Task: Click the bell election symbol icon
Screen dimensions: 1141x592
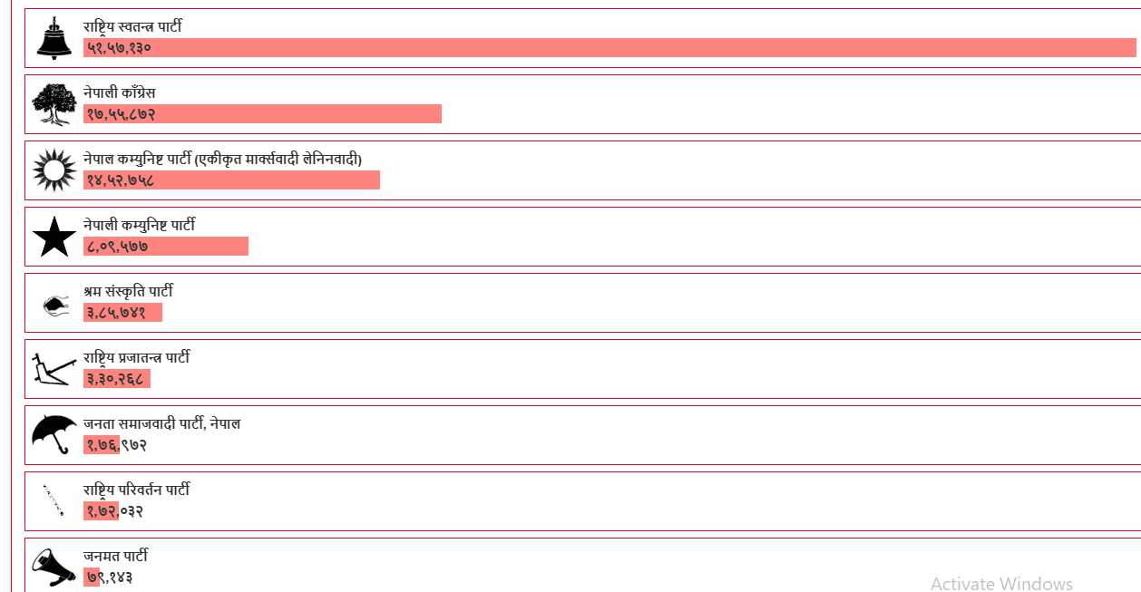Action: click(x=54, y=38)
